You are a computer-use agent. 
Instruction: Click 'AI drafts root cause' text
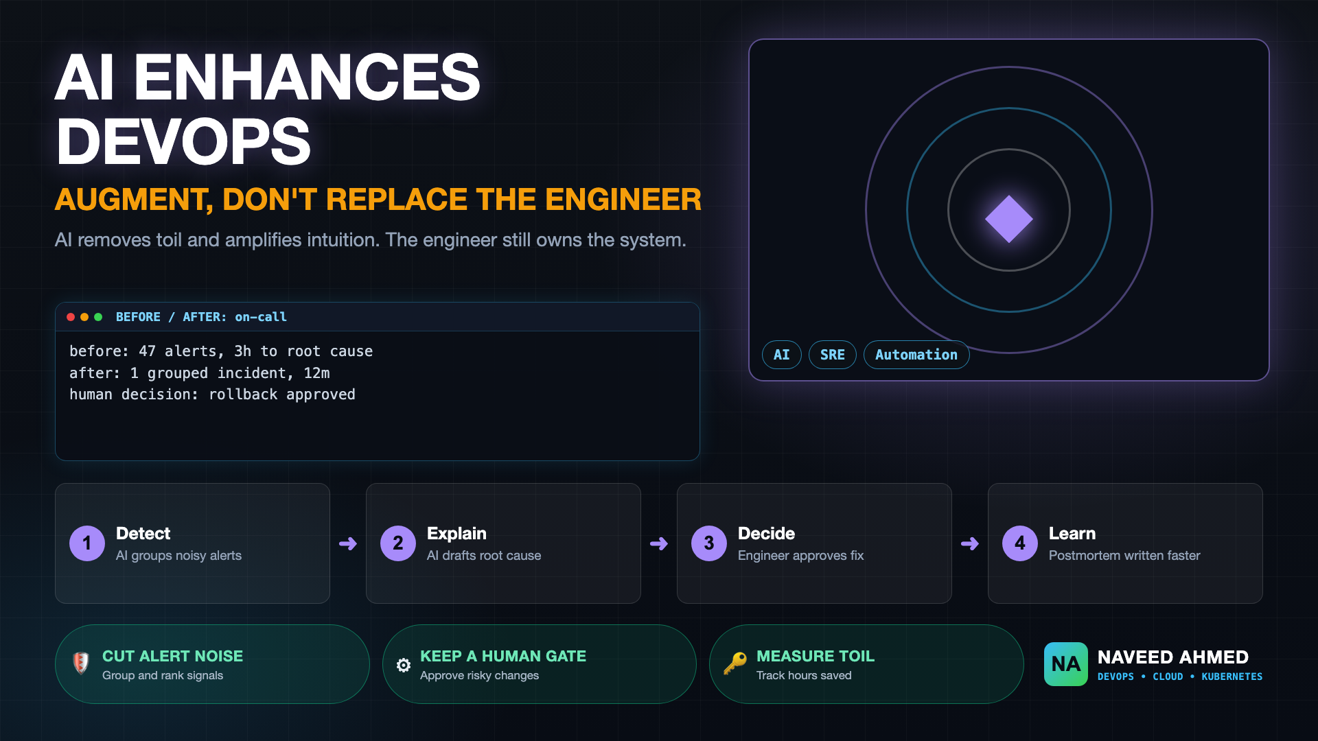click(484, 556)
